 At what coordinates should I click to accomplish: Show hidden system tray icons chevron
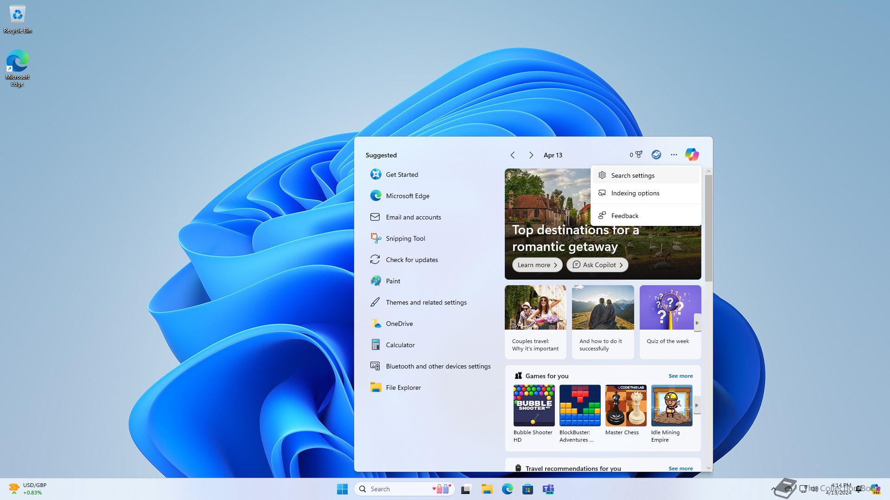774,489
